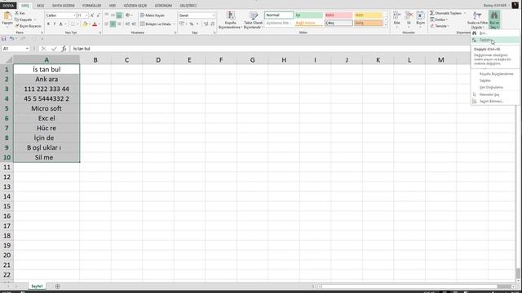Select Bul... in the dropdown menu
This screenshot has height=293, width=522.
tap(495, 33)
